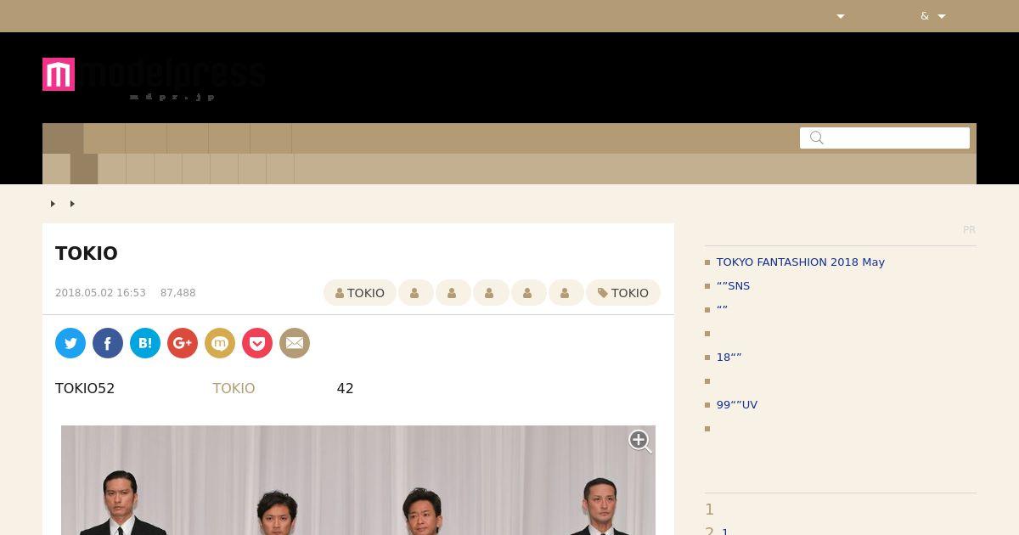Send the article by email icon
The height and width of the screenshot is (535, 1019).
coord(295,343)
